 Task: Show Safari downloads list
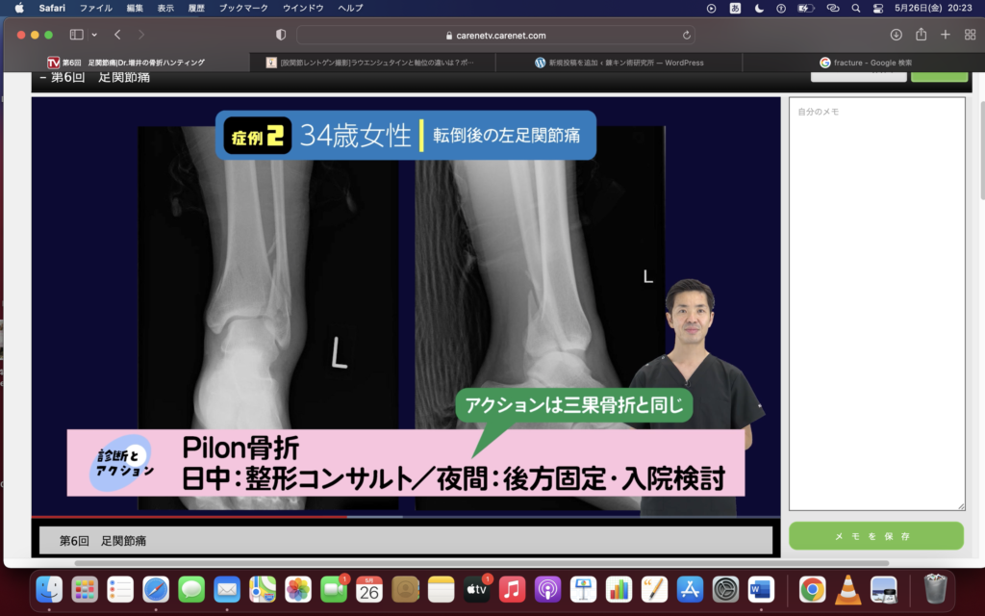coord(897,35)
